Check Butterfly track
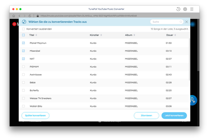 [24, 90]
